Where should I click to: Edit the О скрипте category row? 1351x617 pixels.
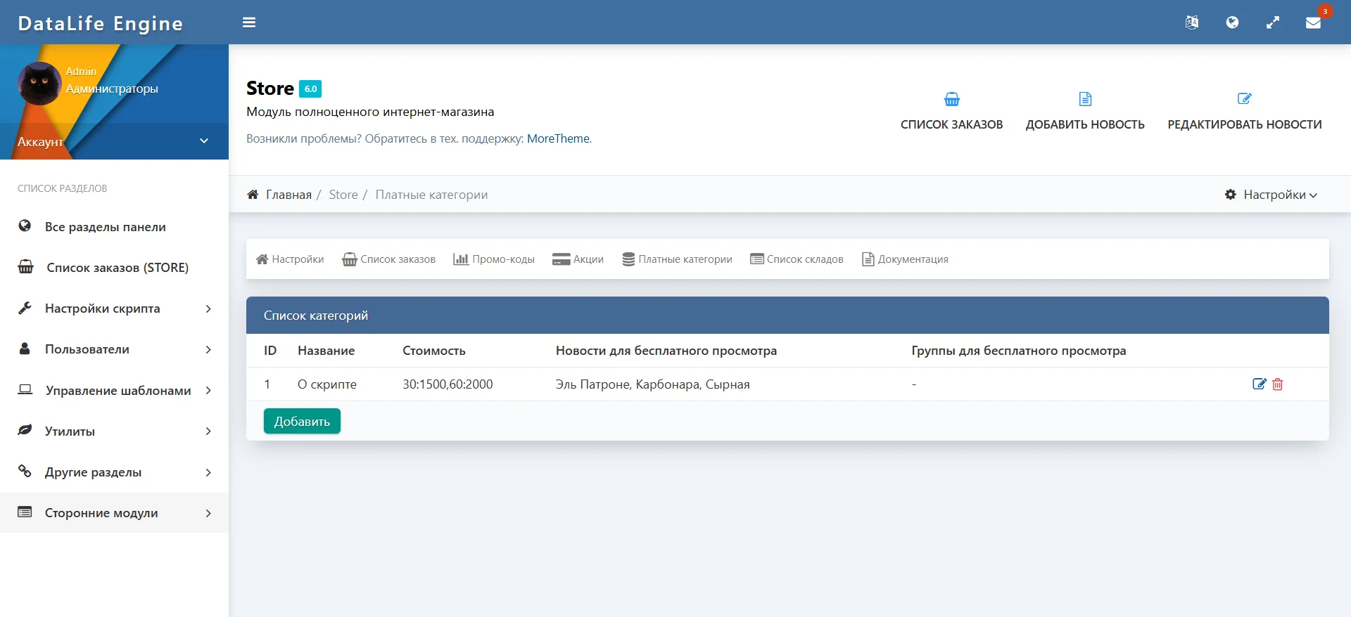1260,384
